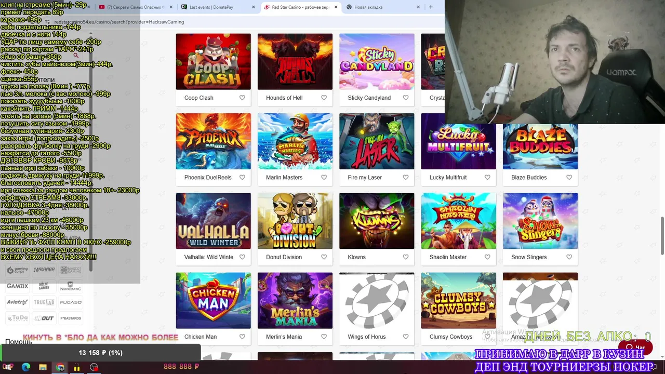Select Hölle Games provider logo
This screenshot has height=374, width=665.
point(44,286)
